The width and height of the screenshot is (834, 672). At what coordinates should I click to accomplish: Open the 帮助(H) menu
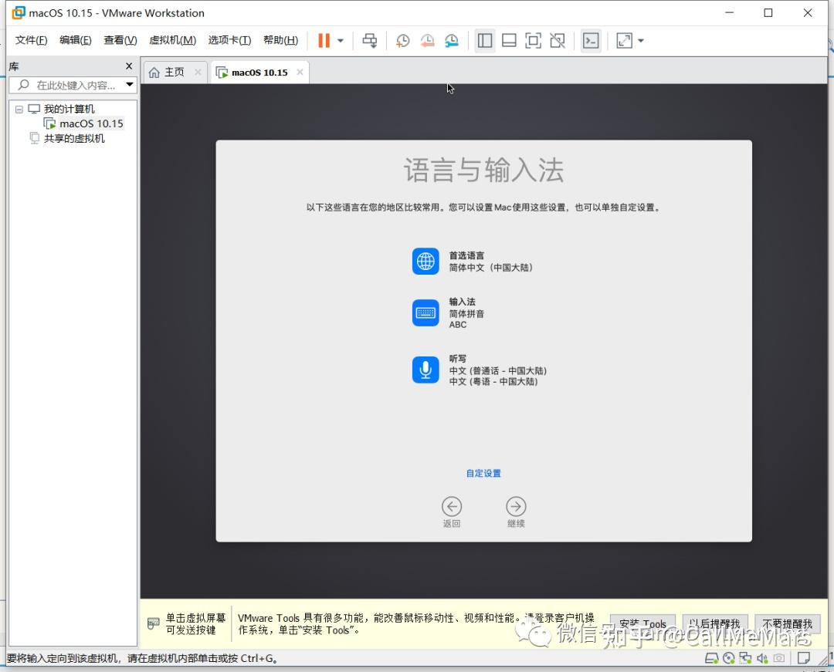[x=280, y=40]
